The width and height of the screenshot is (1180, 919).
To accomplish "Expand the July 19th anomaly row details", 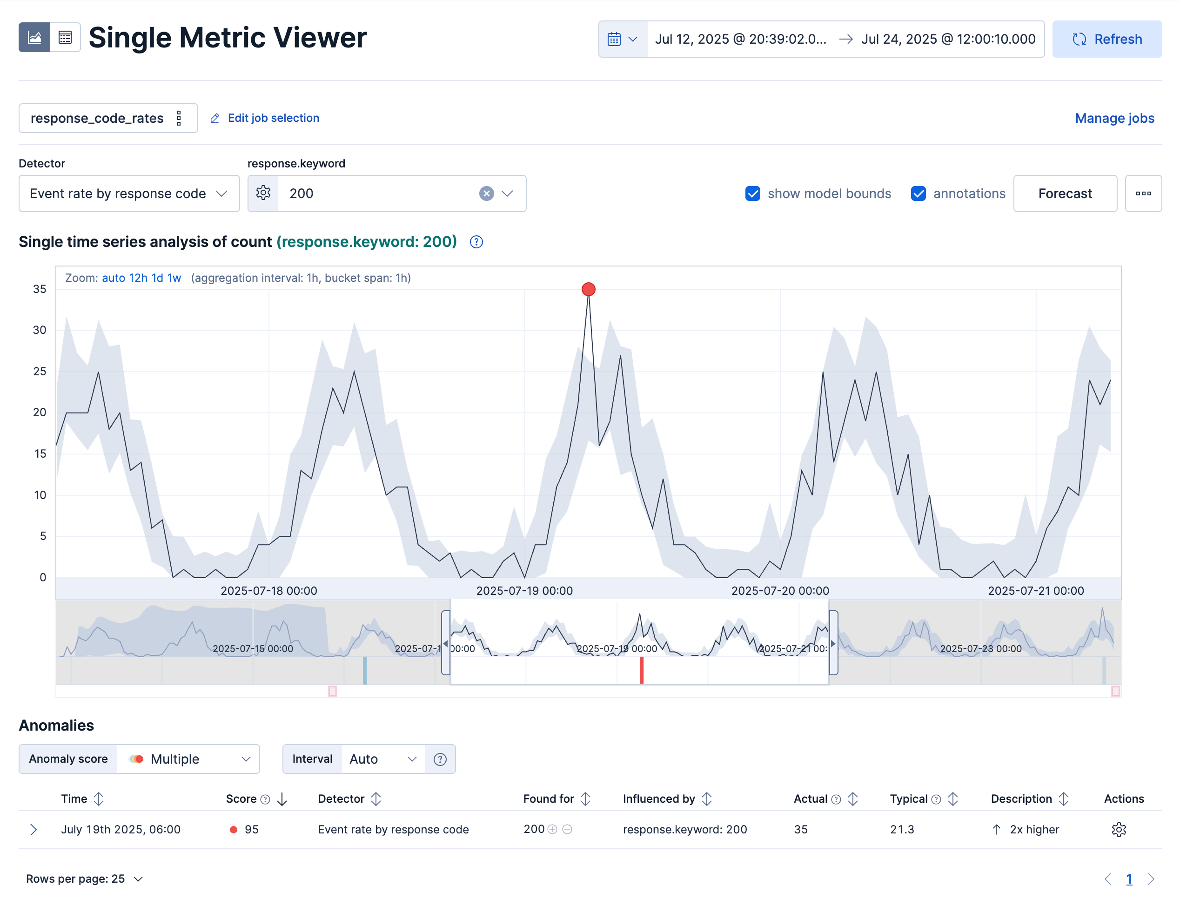I will (x=34, y=829).
